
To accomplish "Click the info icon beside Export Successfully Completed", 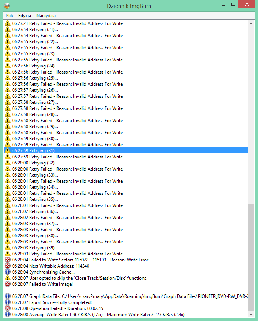I will coord(7,302).
